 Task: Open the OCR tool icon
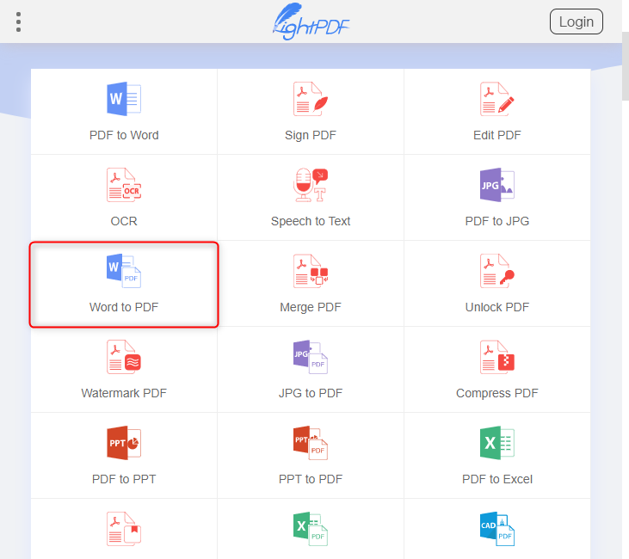[123, 185]
